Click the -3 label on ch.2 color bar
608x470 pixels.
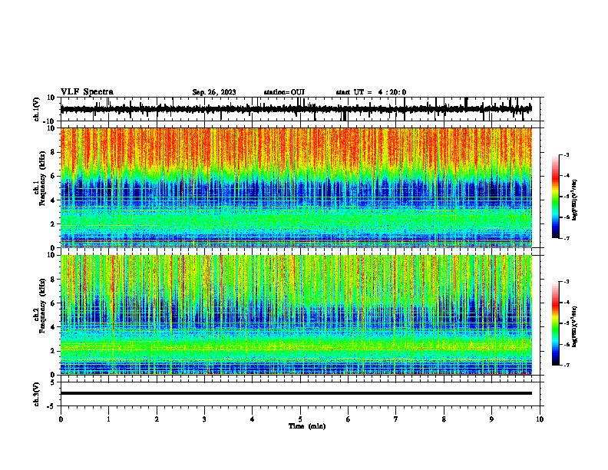tap(566, 282)
